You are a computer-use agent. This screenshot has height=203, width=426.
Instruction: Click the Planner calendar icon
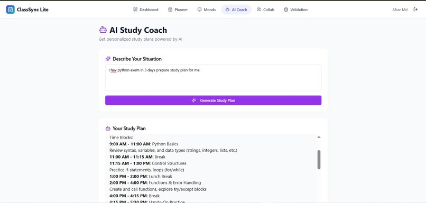tap(170, 10)
